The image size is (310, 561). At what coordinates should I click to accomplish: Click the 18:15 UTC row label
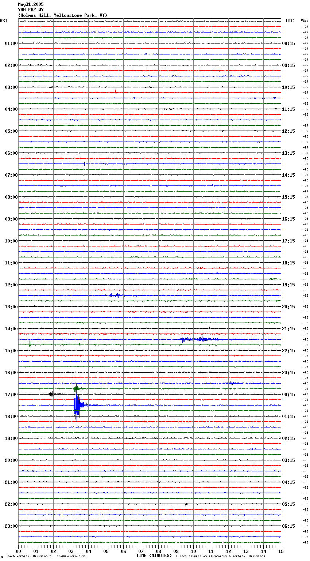pyautogui.click(x=288, y=263)
